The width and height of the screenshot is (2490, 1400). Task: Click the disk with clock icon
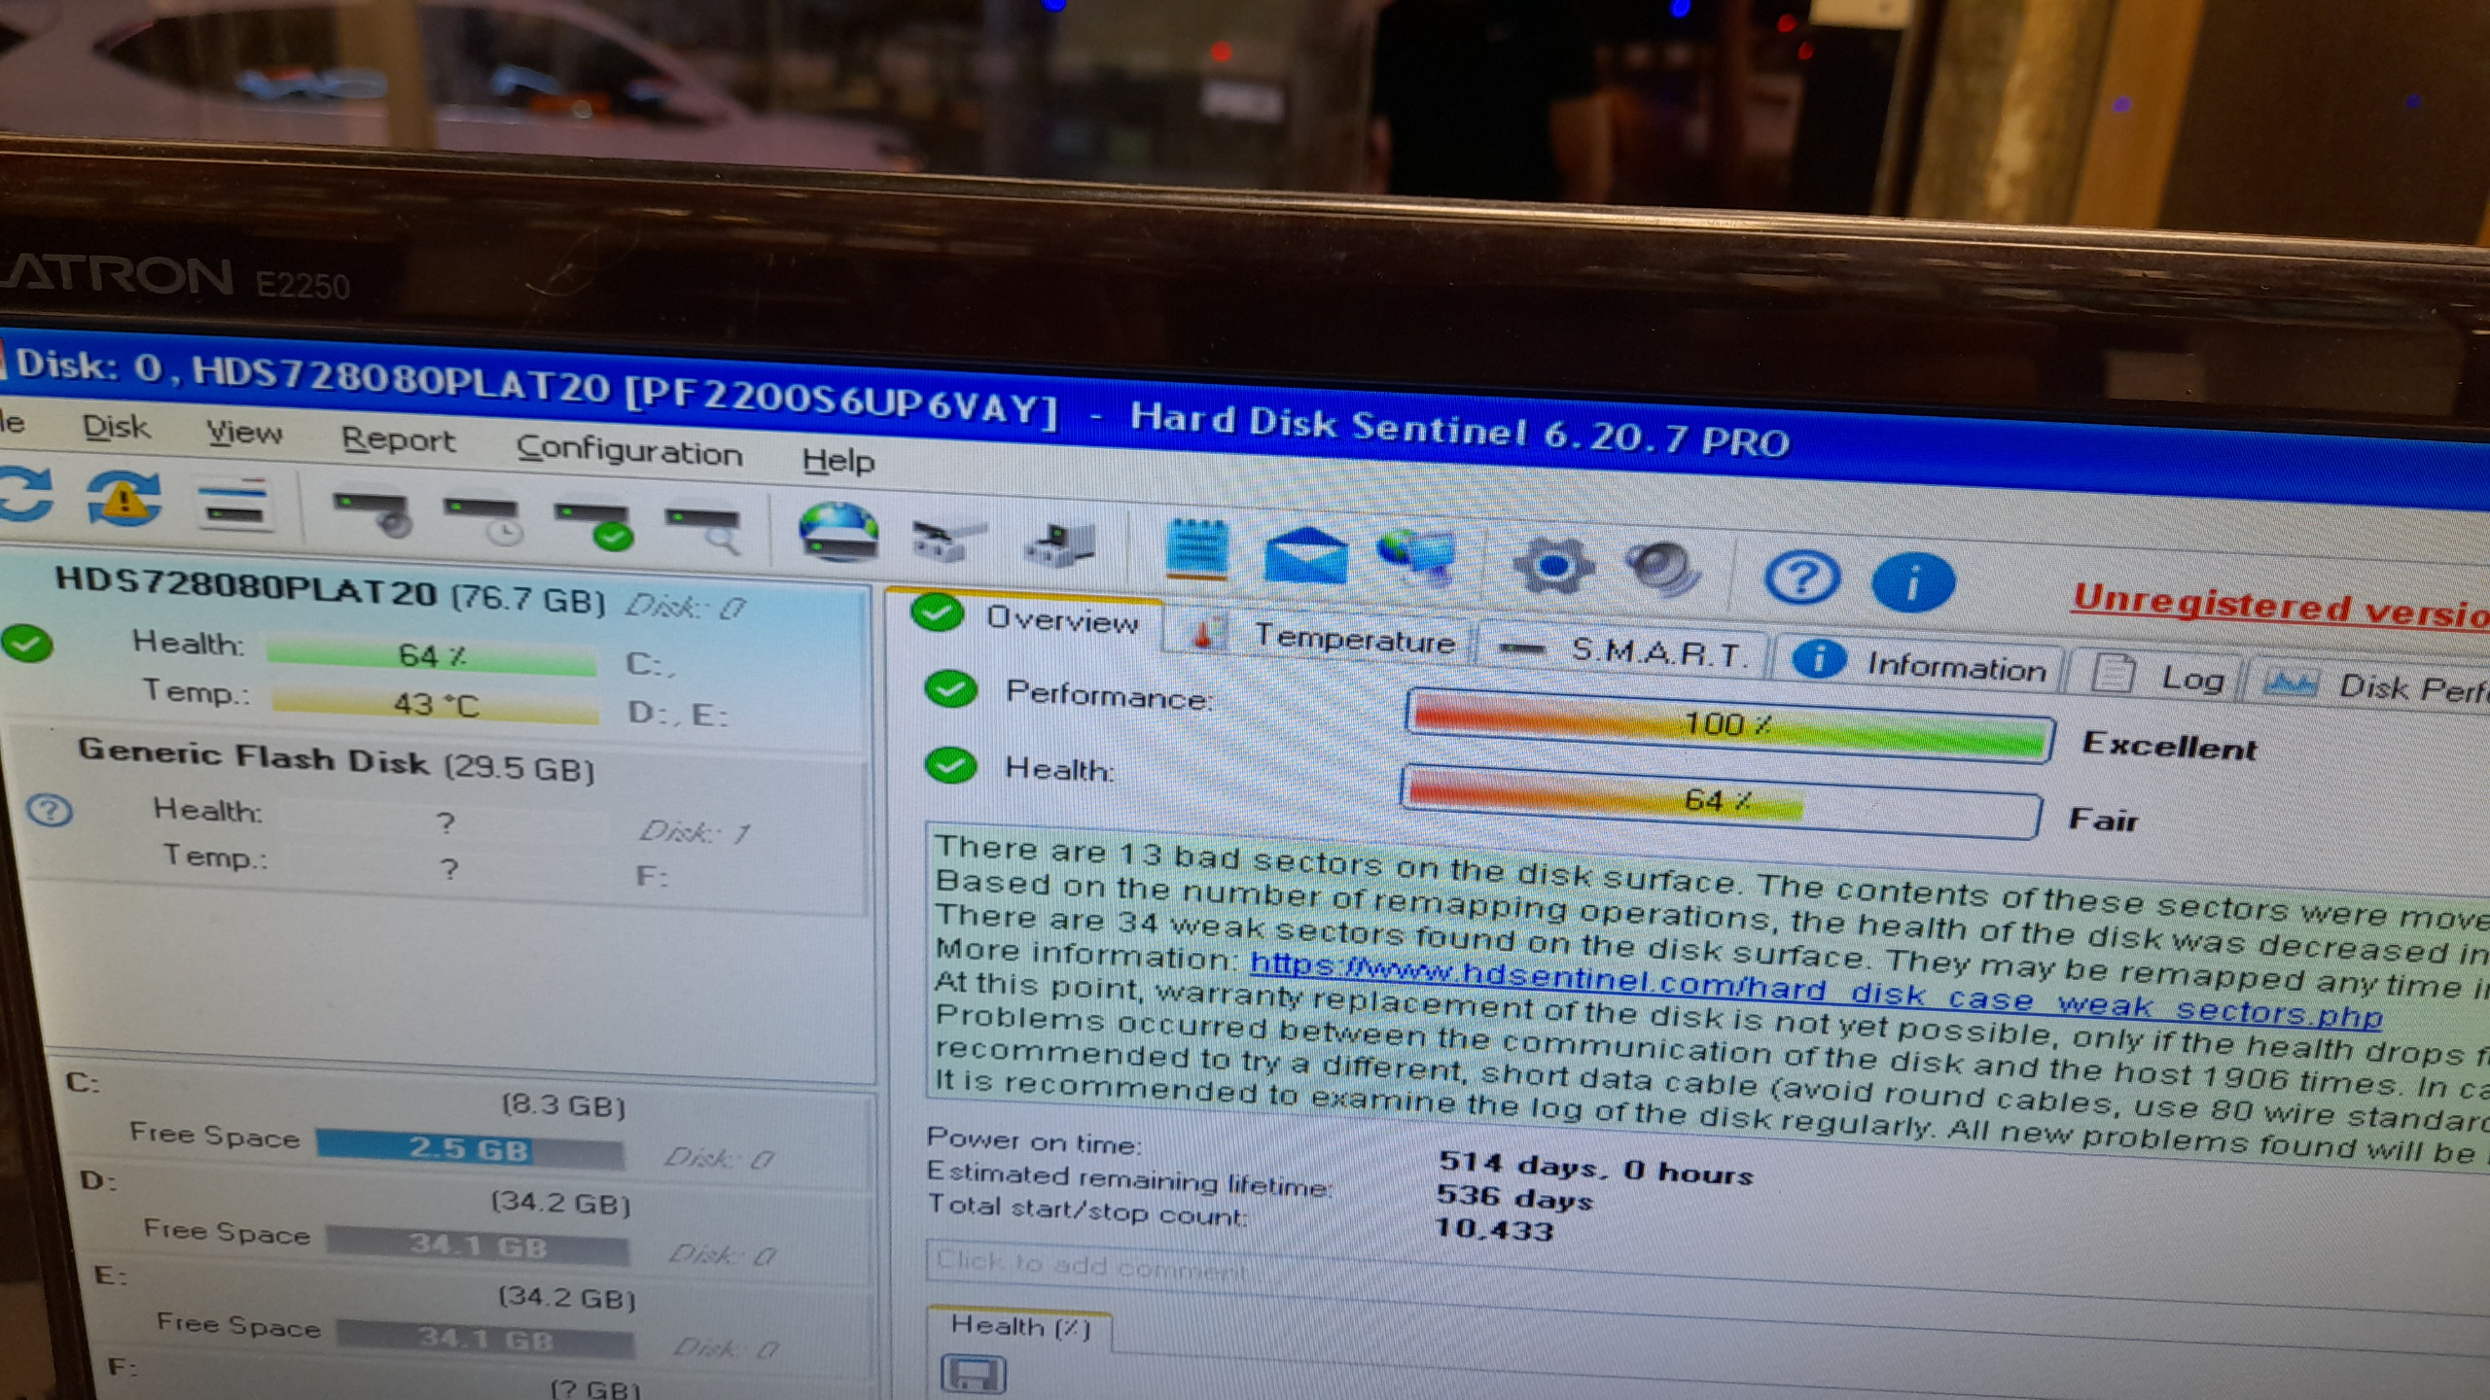pyautogui.click(x=482, y=519)
